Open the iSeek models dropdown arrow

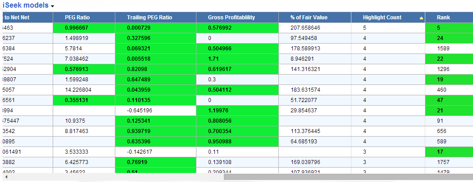click(53, 6)
